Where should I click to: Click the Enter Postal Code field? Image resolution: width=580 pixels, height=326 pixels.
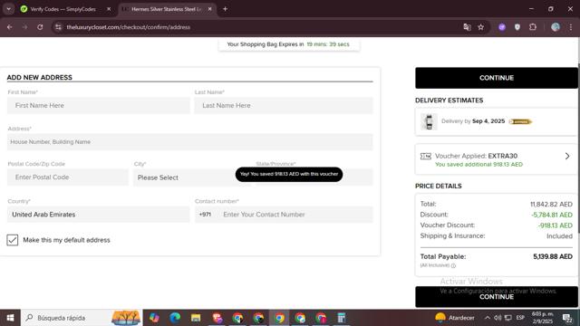68,177
